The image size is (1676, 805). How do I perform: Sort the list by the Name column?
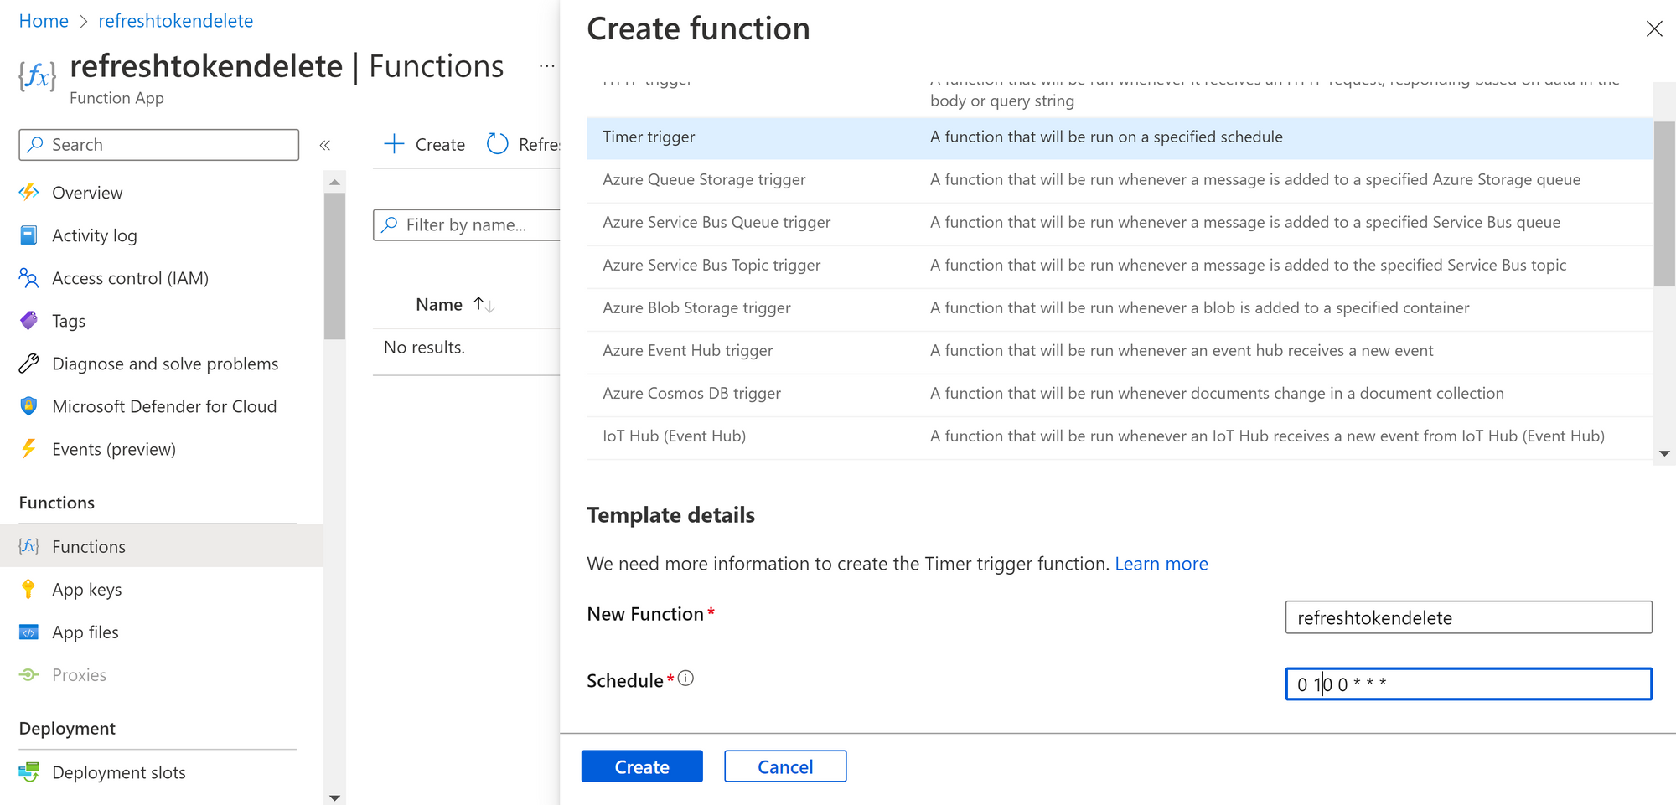[455, 304]
